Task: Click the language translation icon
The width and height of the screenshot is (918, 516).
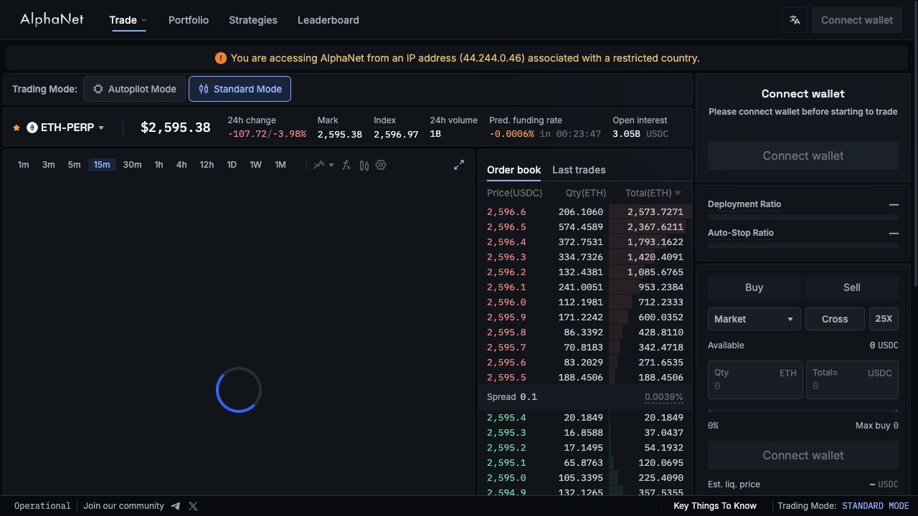Action: (x=795, y=20)
